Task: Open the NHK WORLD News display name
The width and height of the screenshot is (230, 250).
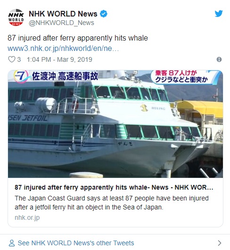Action: point(63,14)
